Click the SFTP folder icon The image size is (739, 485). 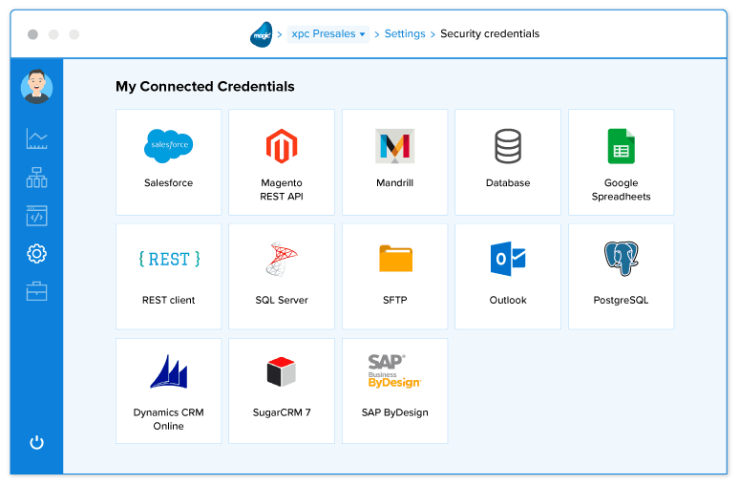[395, 259]
